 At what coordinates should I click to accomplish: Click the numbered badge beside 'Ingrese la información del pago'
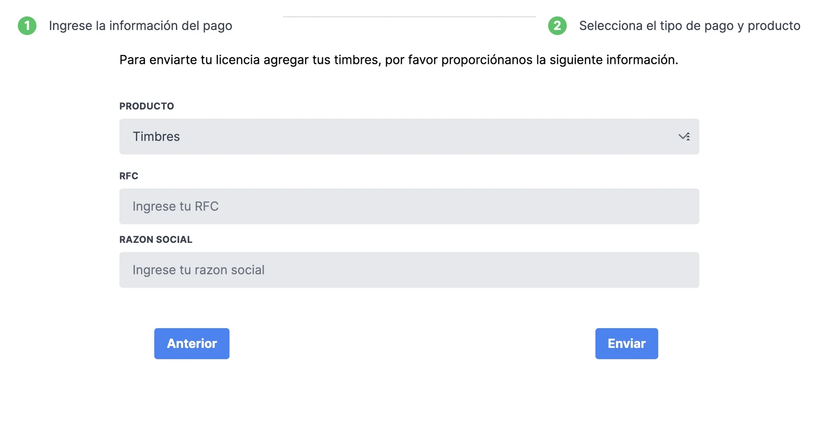[x=27, y=25]
